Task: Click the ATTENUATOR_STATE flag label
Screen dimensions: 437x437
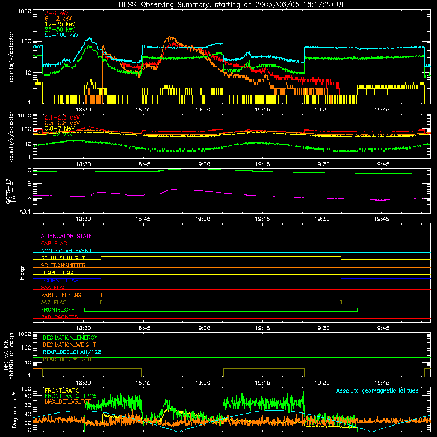Action: (x=66, y=236)
